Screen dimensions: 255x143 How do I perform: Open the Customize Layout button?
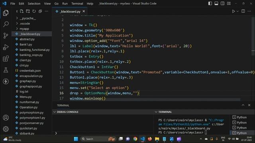coord(229,4)
